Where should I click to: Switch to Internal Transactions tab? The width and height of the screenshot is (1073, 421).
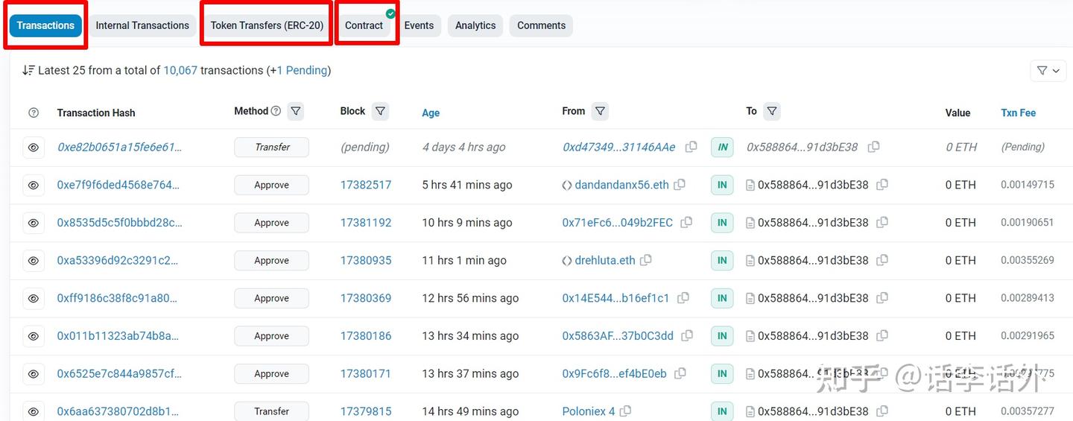142,25
